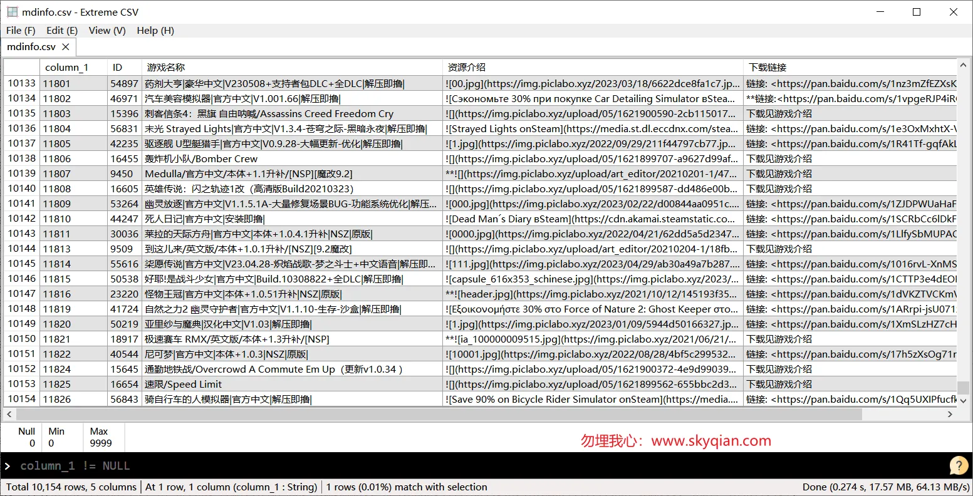Click the Extreme CSV app icon in title bar

[x=13, y=12]
